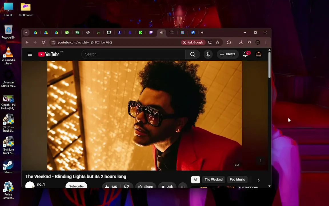This screenshot has height=206, width=329.
Task: Open the browser extensions puzzle icon
Action: pyautogui.click(x=229, y=42)
